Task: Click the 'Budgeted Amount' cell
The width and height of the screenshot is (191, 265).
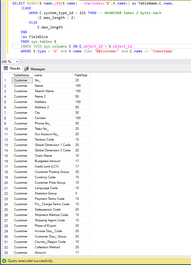Action: point(53,161)
